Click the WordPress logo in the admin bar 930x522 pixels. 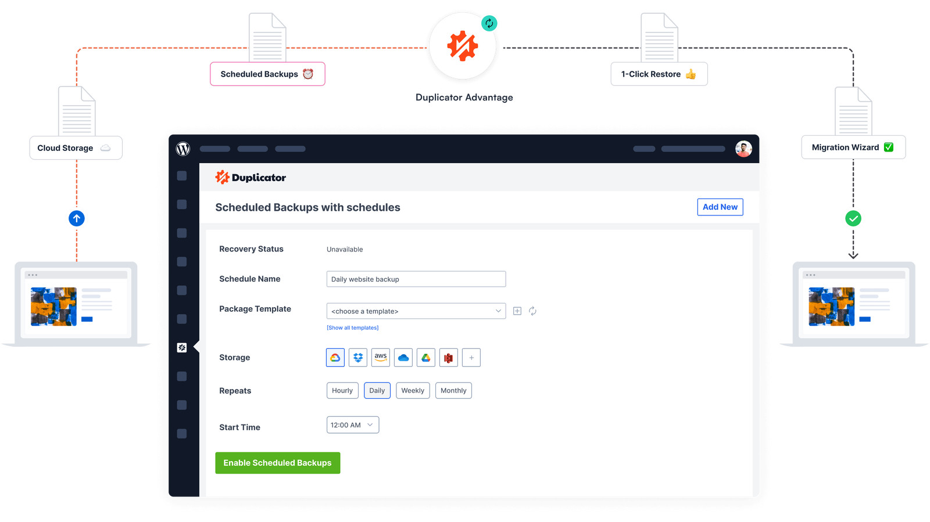coord(183,149)
